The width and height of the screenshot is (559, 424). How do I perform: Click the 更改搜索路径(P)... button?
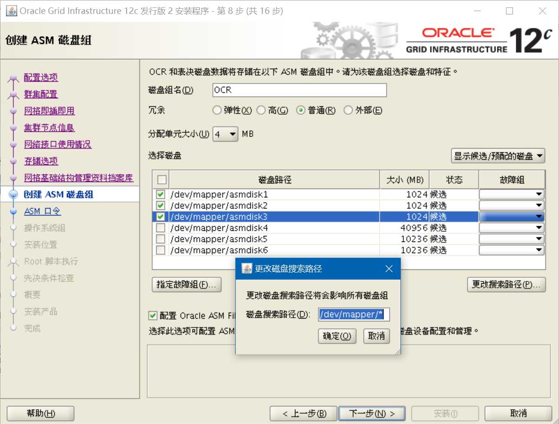click(x=506, y=285)
